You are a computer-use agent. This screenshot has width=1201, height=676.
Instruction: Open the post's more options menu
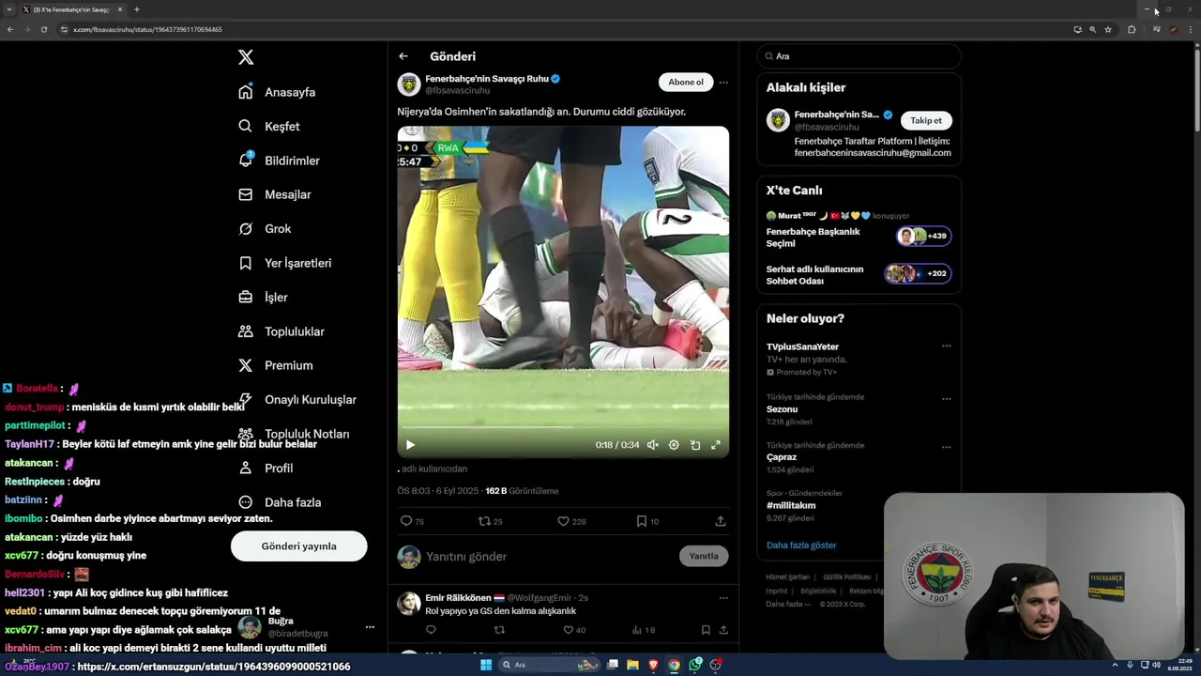723,82
